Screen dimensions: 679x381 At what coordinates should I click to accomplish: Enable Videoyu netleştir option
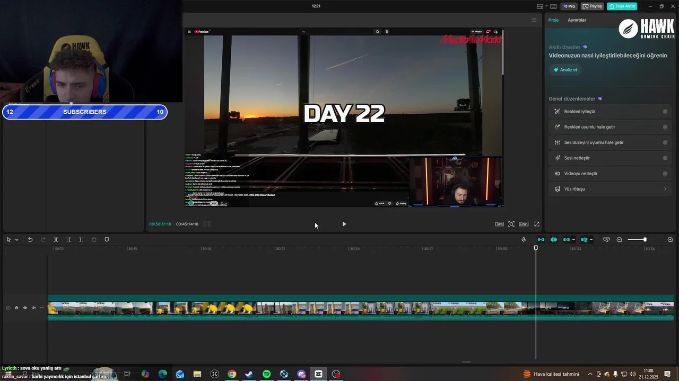pos(665,174)
